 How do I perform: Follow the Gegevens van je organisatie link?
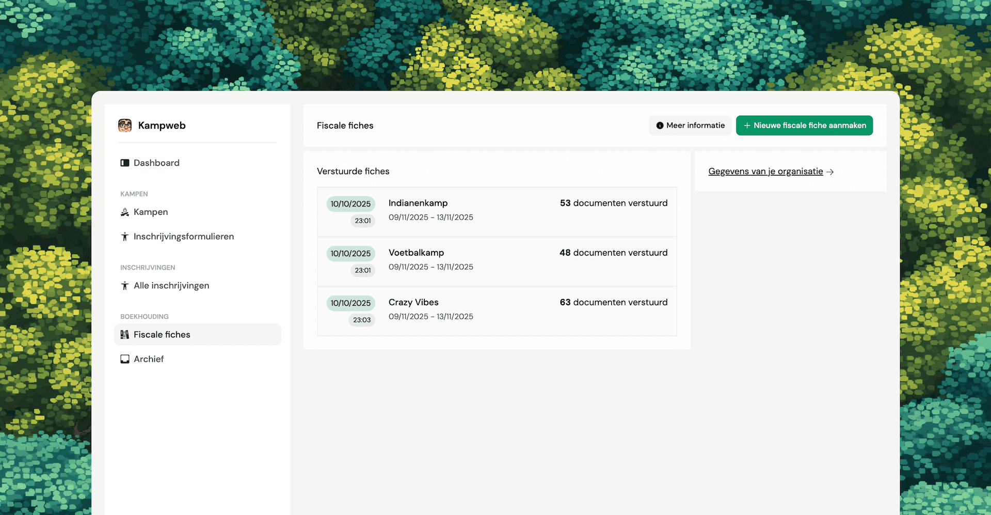pos(765,171)
